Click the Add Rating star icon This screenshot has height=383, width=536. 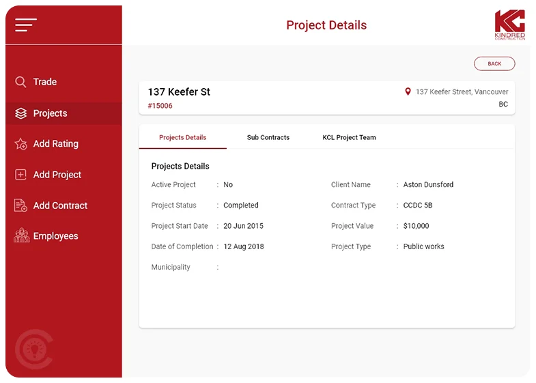pos(20,144)
